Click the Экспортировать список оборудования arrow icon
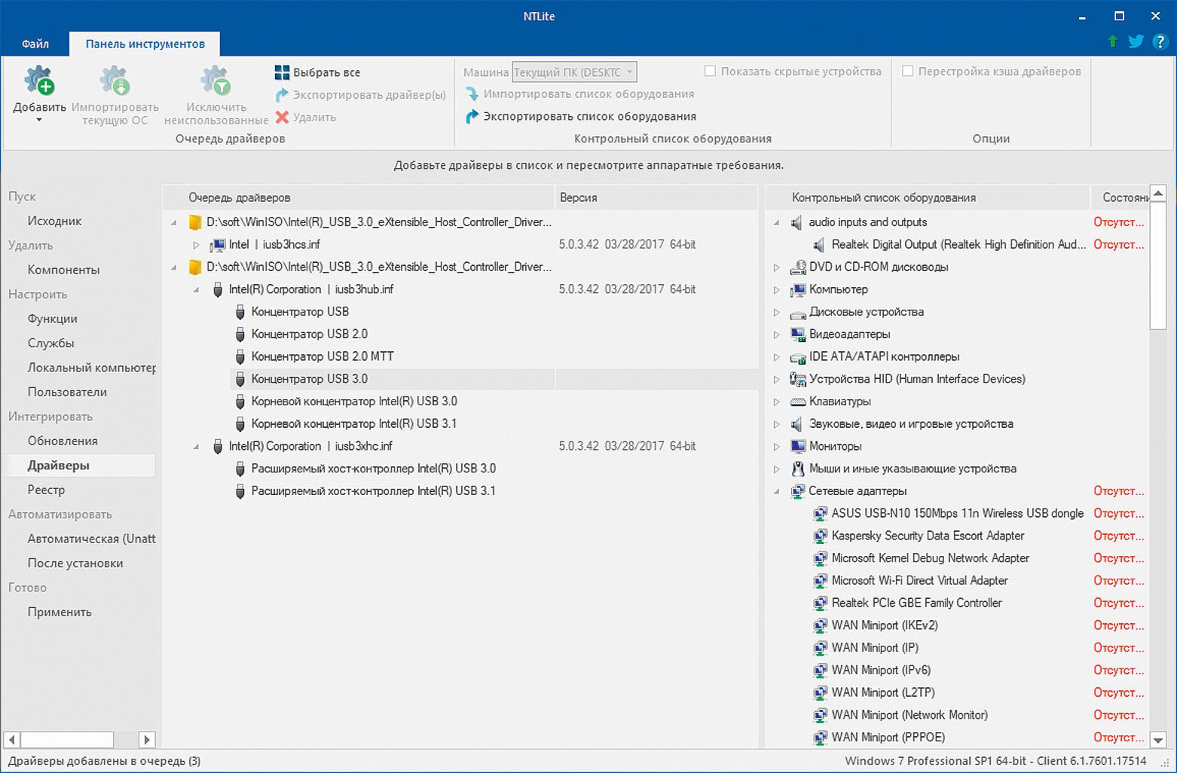The height and width of the screenshot is (773, 1177). (x=472, y=116)
